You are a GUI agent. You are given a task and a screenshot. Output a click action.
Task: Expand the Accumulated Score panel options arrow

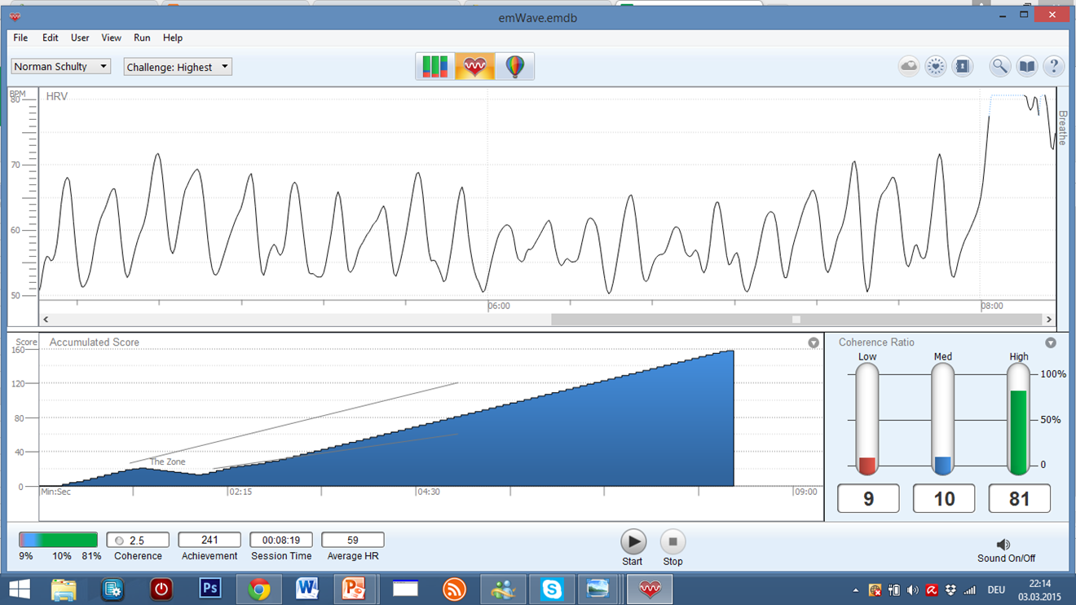pyautogui.click(x=814, y=342)
